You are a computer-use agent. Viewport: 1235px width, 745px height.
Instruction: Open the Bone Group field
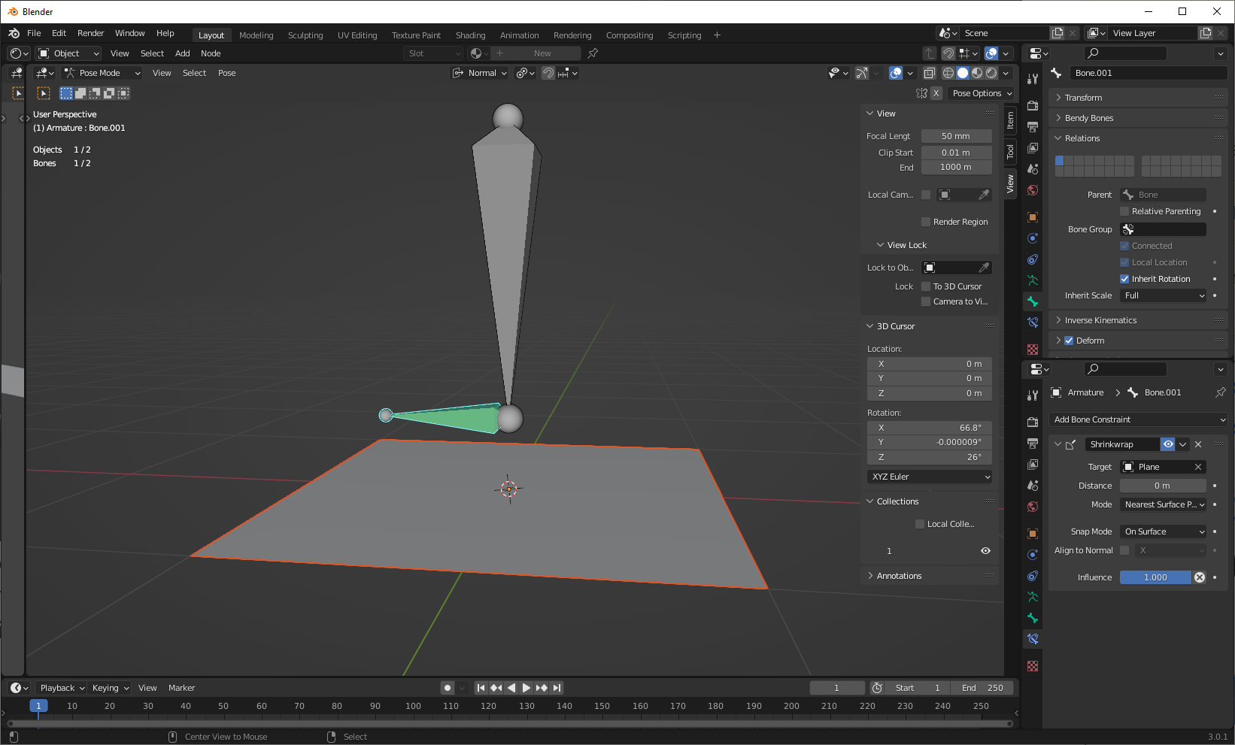(1163, 229)
